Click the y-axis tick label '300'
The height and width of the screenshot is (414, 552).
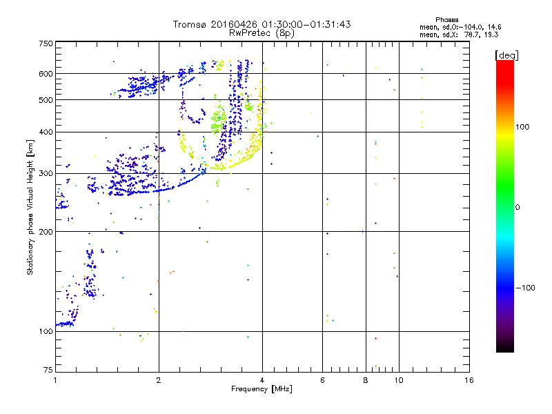(x=46, y=174)
